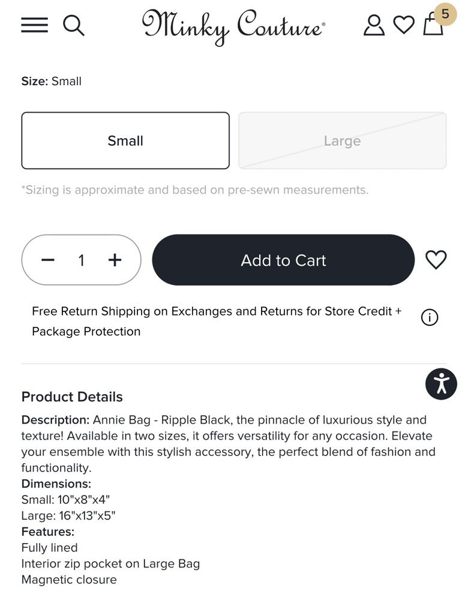Add item to wishlist heart
The image size is (468, 612).
click(436, 260)
